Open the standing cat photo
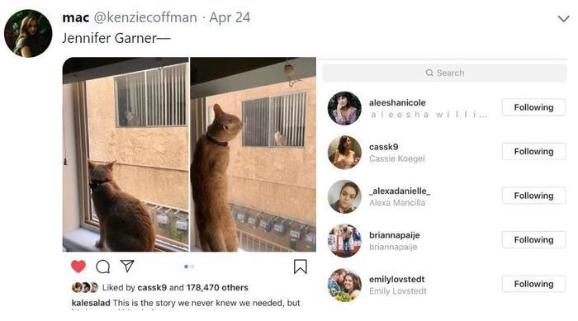The image size is (578, 321). click(253, 154)
